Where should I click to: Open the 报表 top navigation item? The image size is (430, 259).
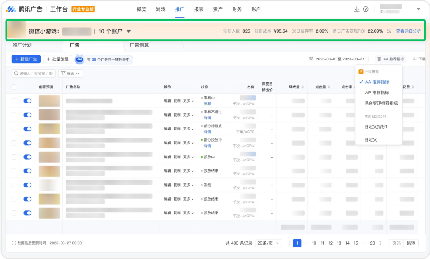coord(199,9)
